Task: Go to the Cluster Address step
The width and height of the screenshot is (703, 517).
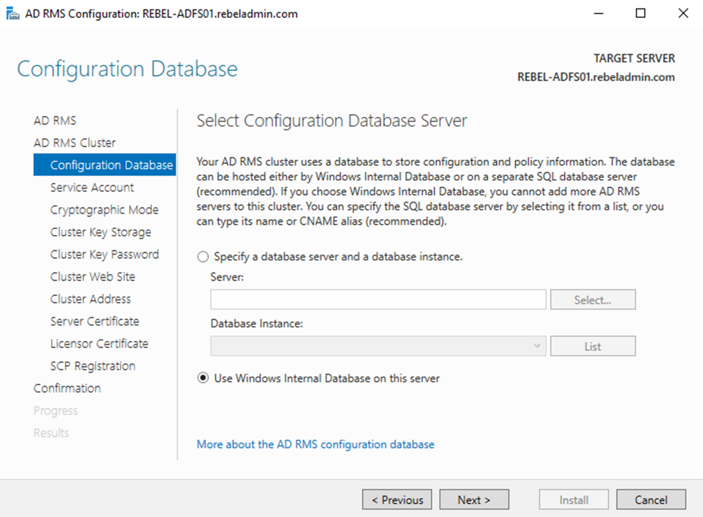Action: 90,299
